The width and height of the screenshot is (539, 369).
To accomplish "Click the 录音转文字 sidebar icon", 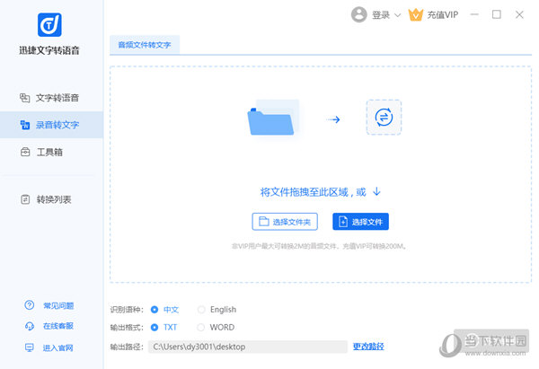I will (25, 125).
